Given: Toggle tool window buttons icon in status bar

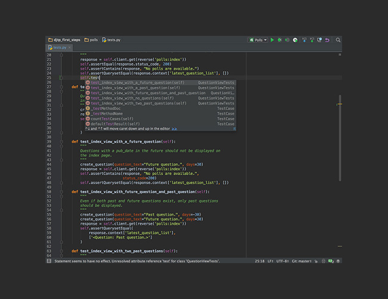Looking at the screenshot, I should point(49,261).
